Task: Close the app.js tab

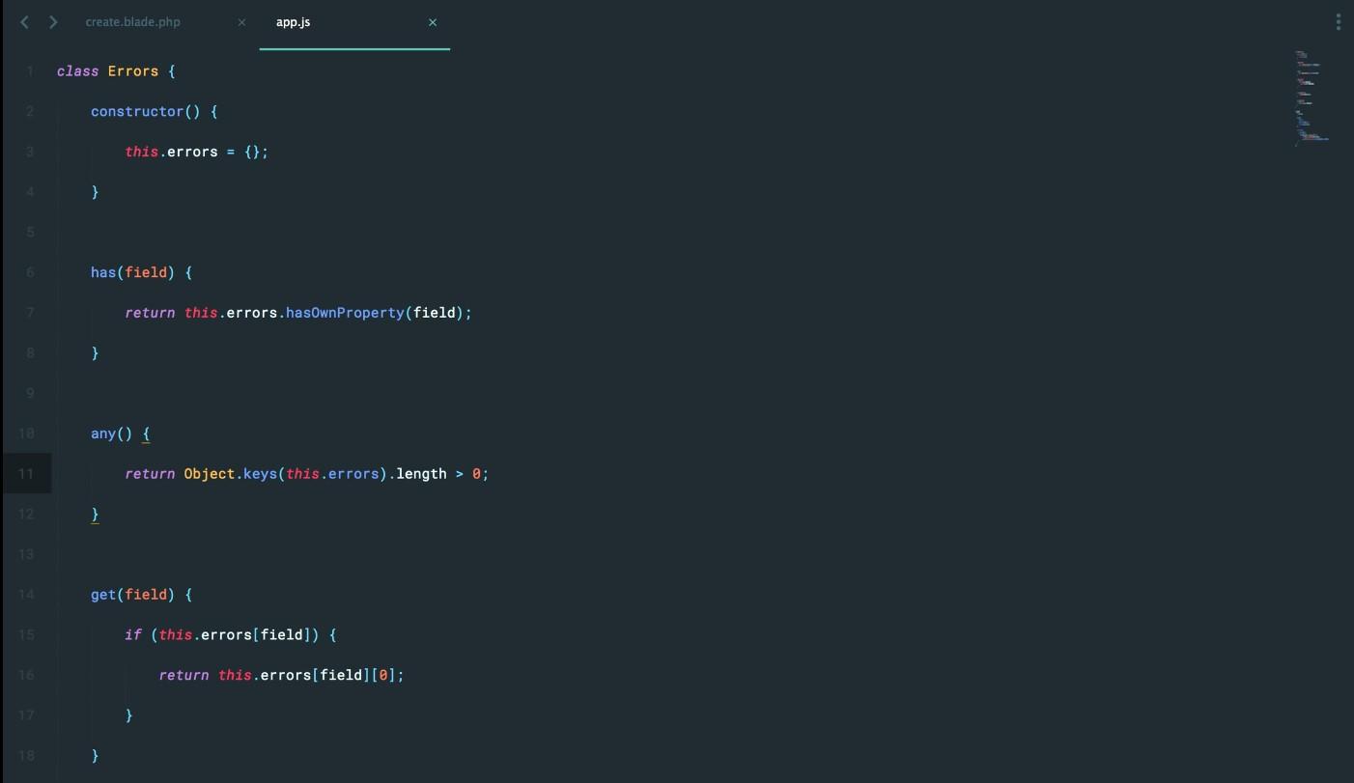Action: click(433, 22)
